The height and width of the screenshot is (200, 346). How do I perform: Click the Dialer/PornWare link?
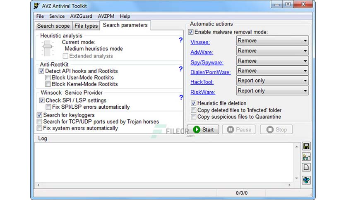(211, 72)
